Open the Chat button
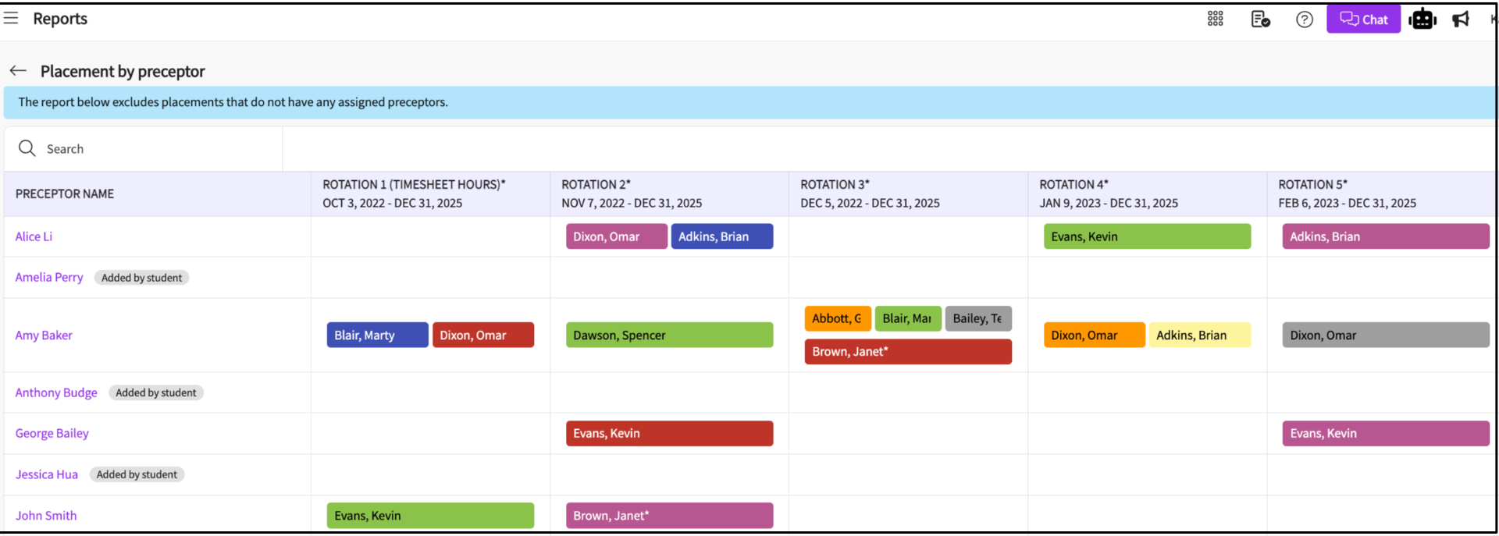Viewport: 1499px width, 536px height. 1363,20
